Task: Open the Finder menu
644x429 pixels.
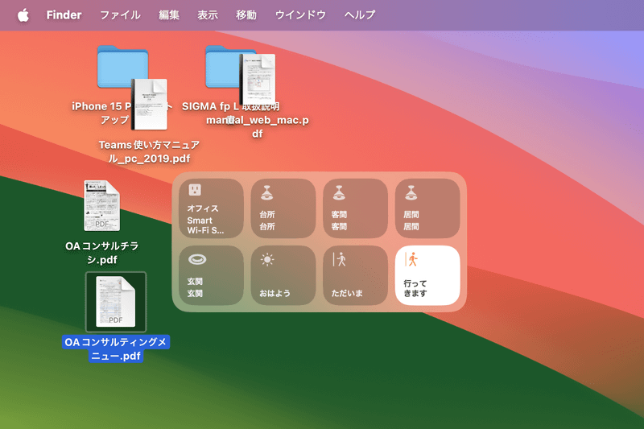Action: (64, 15)
